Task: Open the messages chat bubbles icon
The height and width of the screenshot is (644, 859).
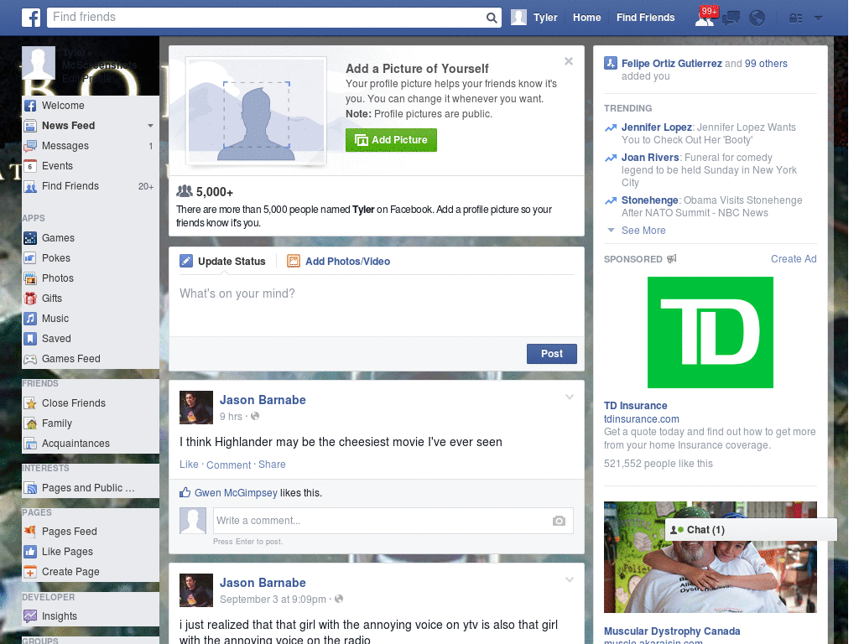Action: (x=731, y=18)
